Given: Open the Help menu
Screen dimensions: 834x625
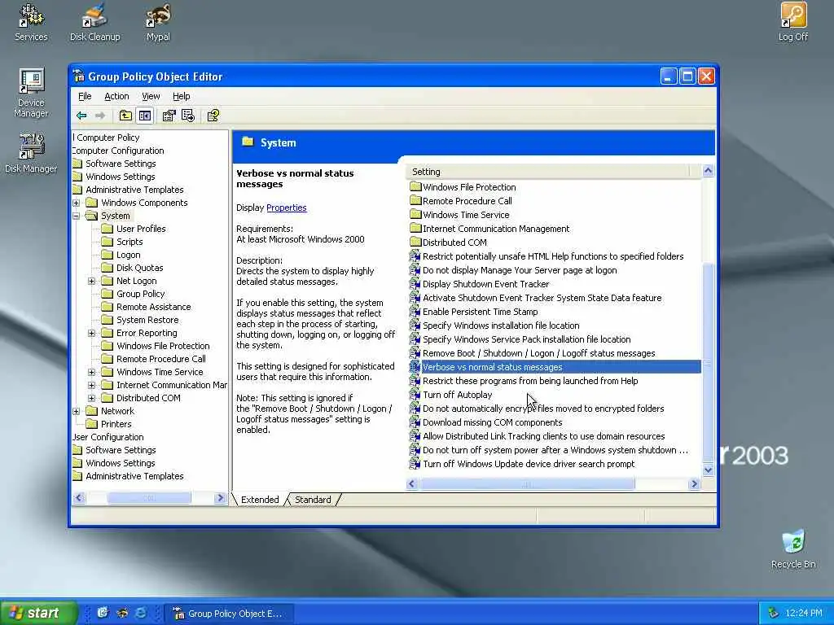Looking at the screenshot, I should (181, 96).
